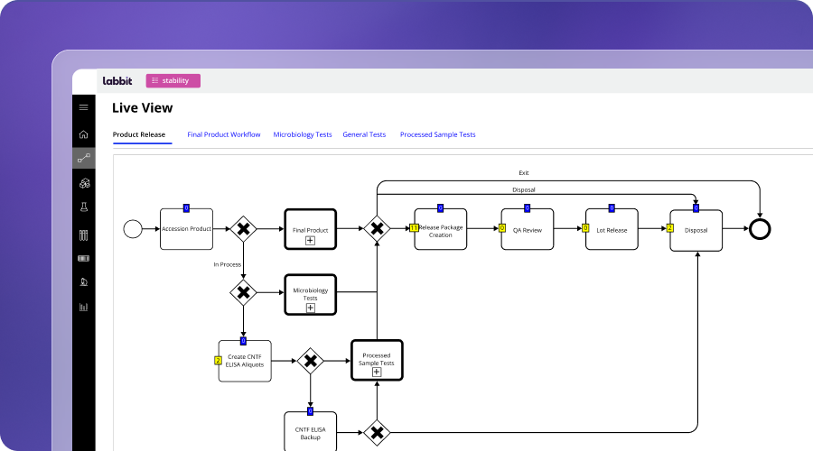Click yellow badge on Create CNTF ELISA Aliquots
Screen dimensions: 813x451
[x=219, y=361]
